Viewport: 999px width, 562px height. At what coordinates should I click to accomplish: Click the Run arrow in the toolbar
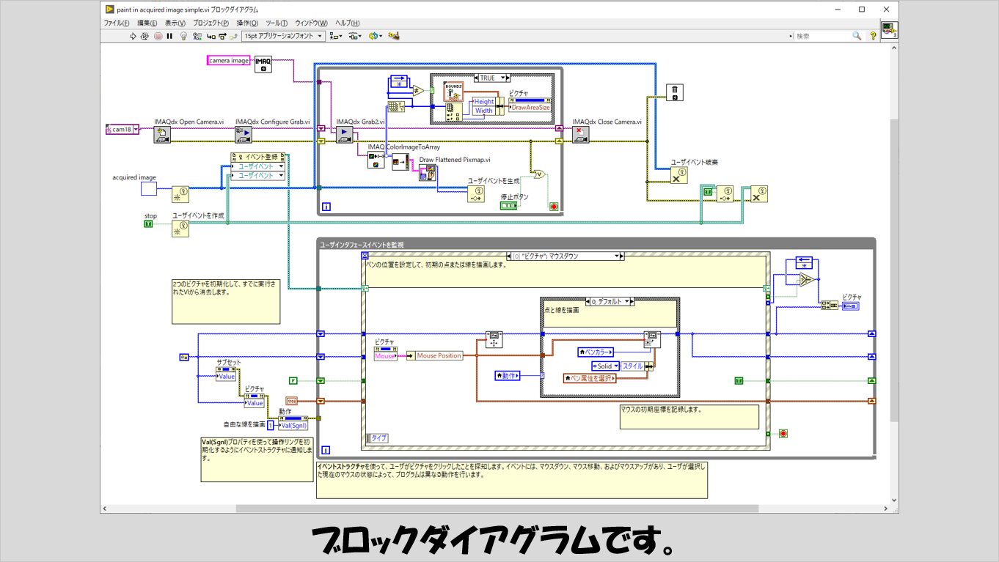coord(133,36)
